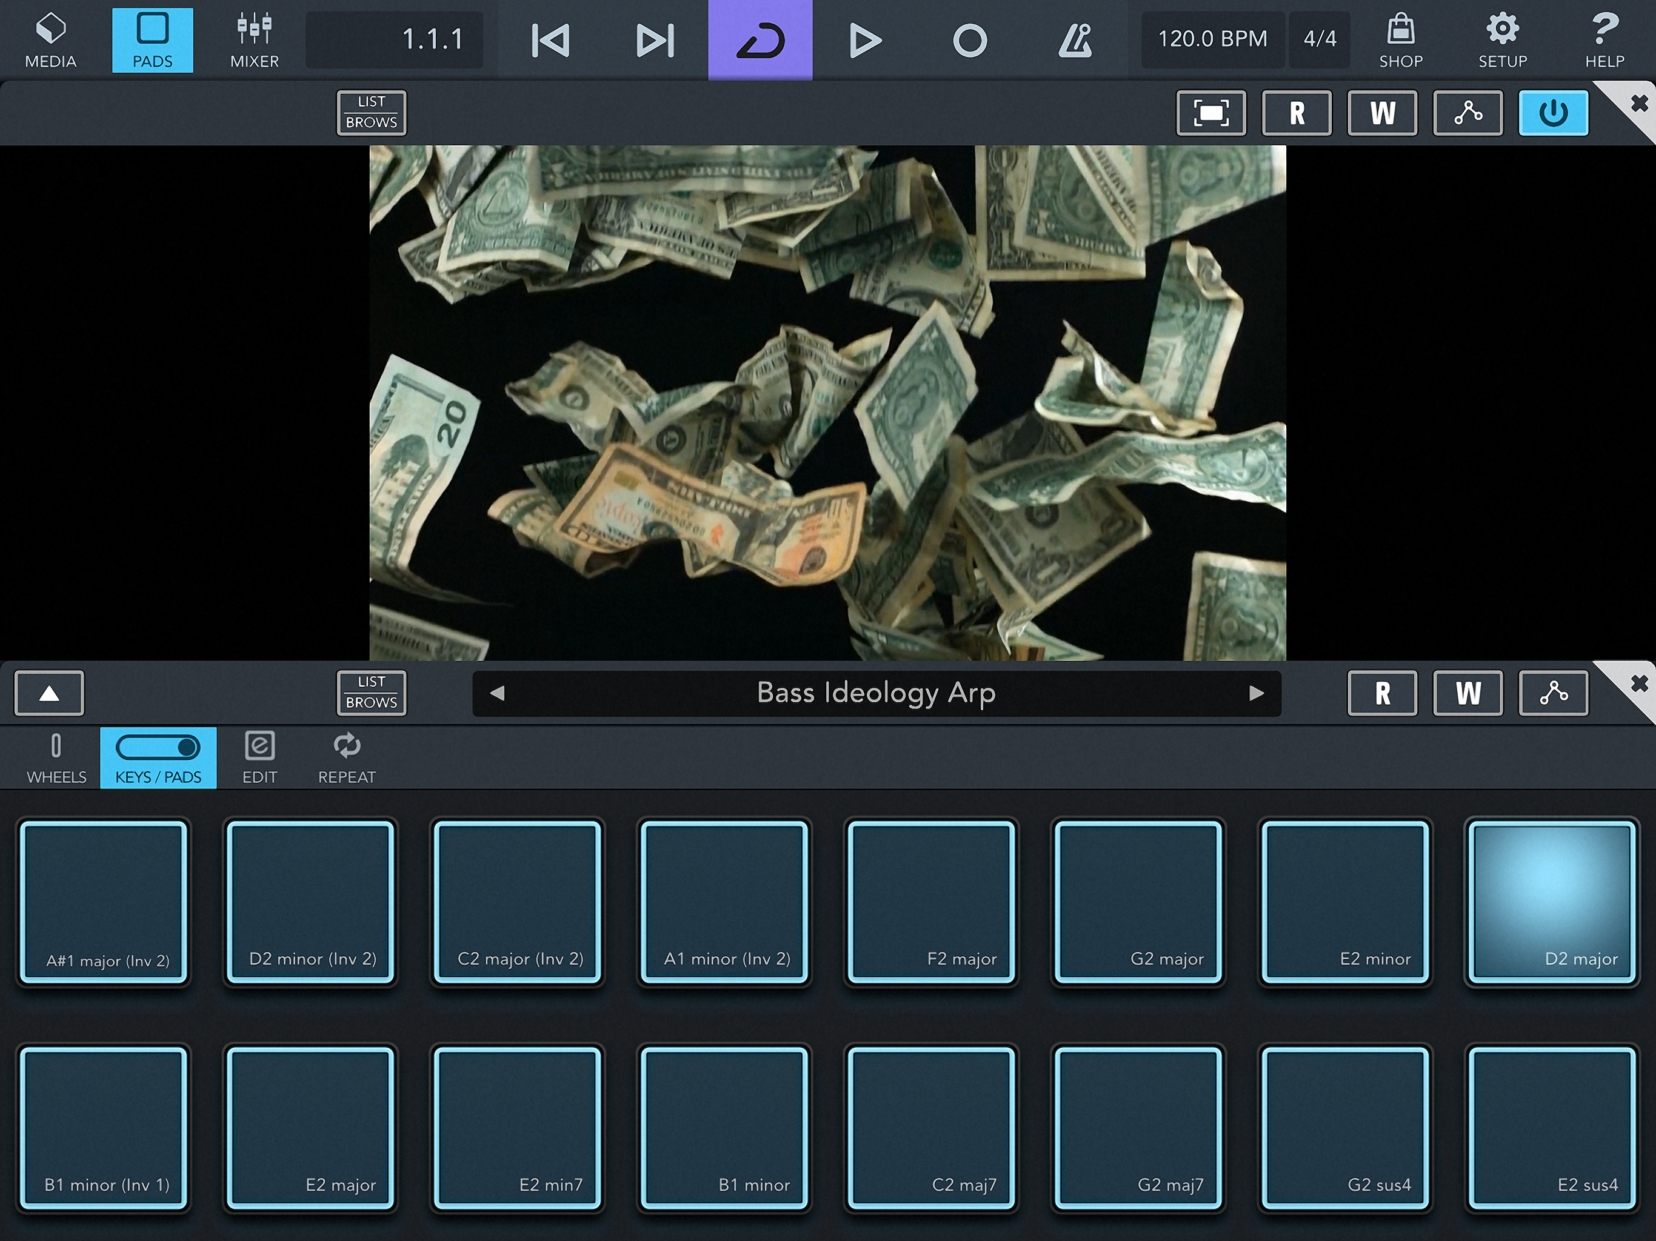This screenshot has width=1656, height=1241.
Task: Select next preset after Bass Ideology Arp
Action: tap(1256, 693)
